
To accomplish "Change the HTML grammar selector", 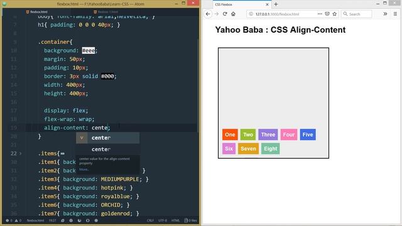I will [175, 220].
